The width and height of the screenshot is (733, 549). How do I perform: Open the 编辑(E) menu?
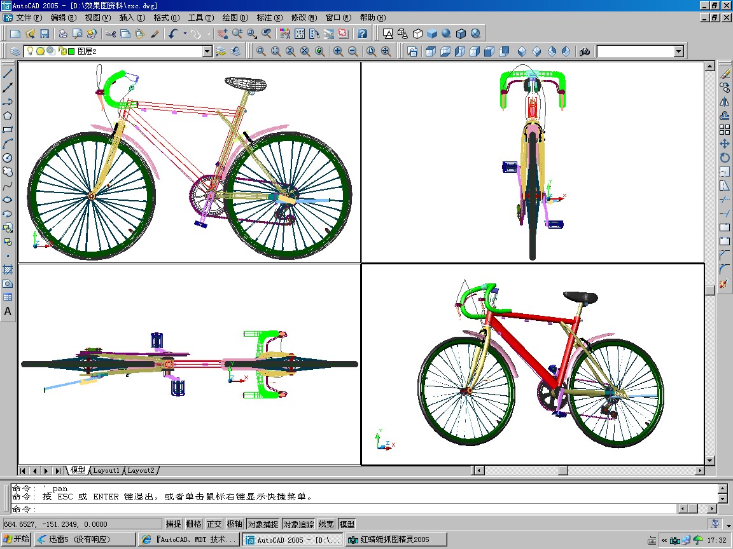pos(63,18)
